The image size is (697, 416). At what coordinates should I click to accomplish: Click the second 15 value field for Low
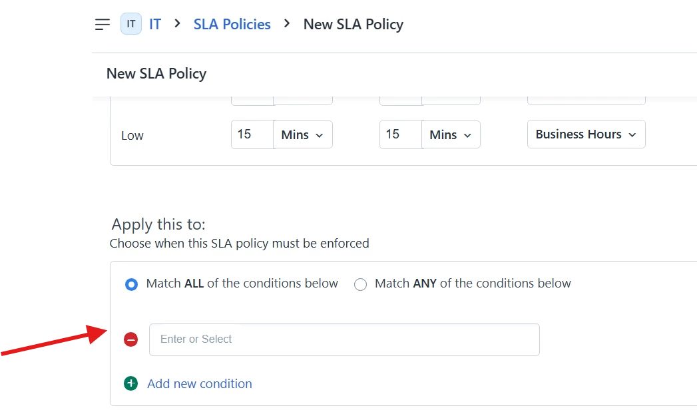pos(400,134)
